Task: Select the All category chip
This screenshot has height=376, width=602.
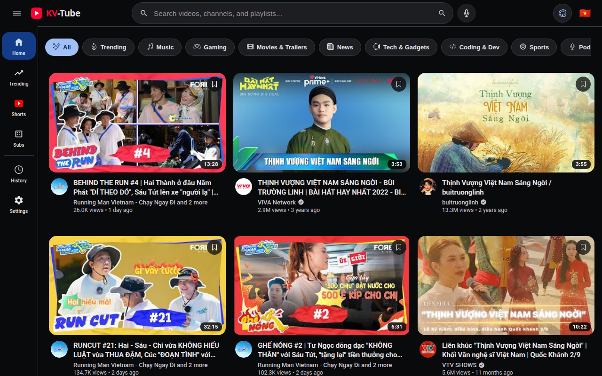Action: (62, 47)
